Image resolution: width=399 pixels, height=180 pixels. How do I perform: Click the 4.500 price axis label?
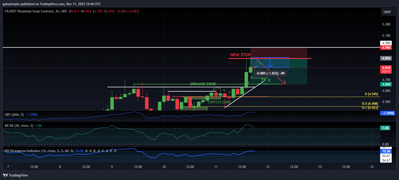coord(386,102)
